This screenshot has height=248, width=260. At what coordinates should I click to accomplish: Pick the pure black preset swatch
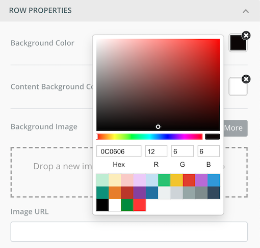click(x=102, y=205)
